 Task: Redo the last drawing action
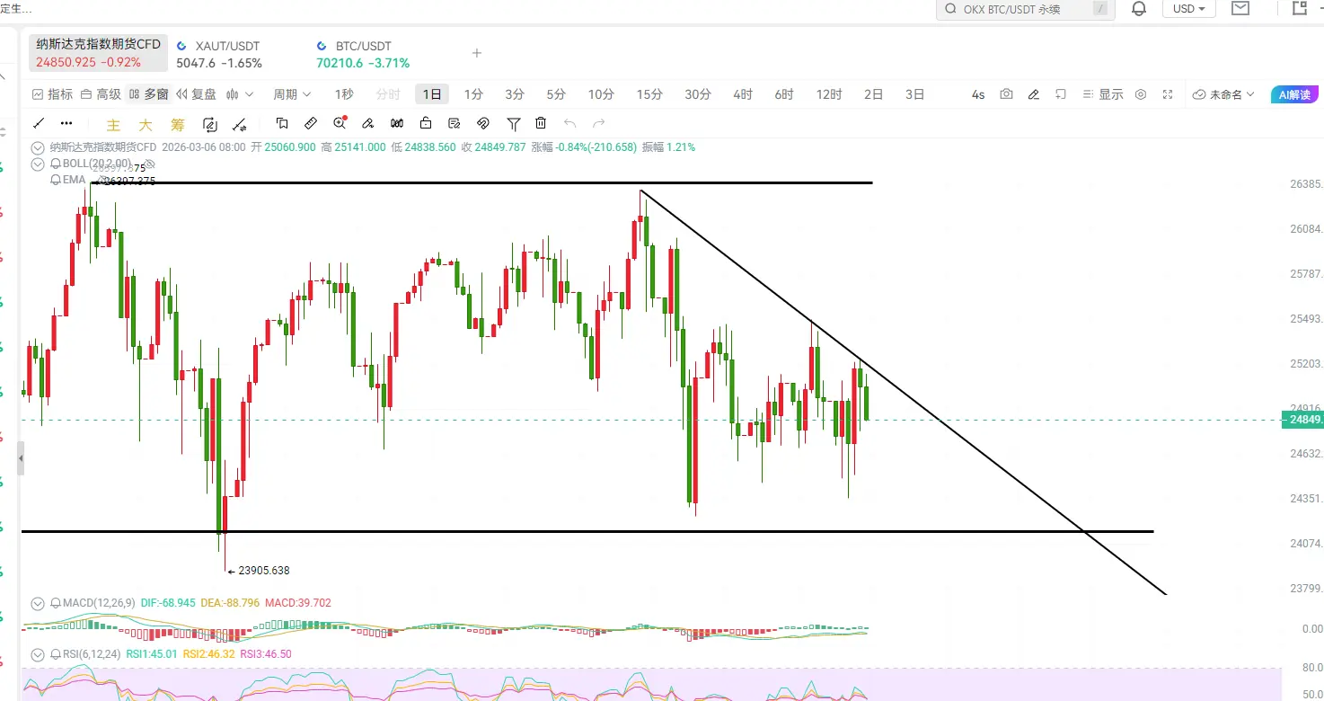(599, 123)
